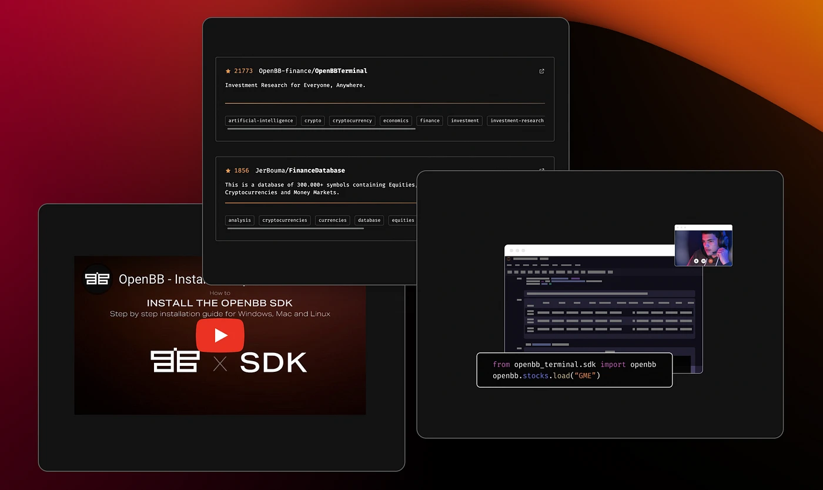Image resolution: width=823 pixels, height=490 pixels.
Task: Choose the economics topic tag
Action: point(396,121)
